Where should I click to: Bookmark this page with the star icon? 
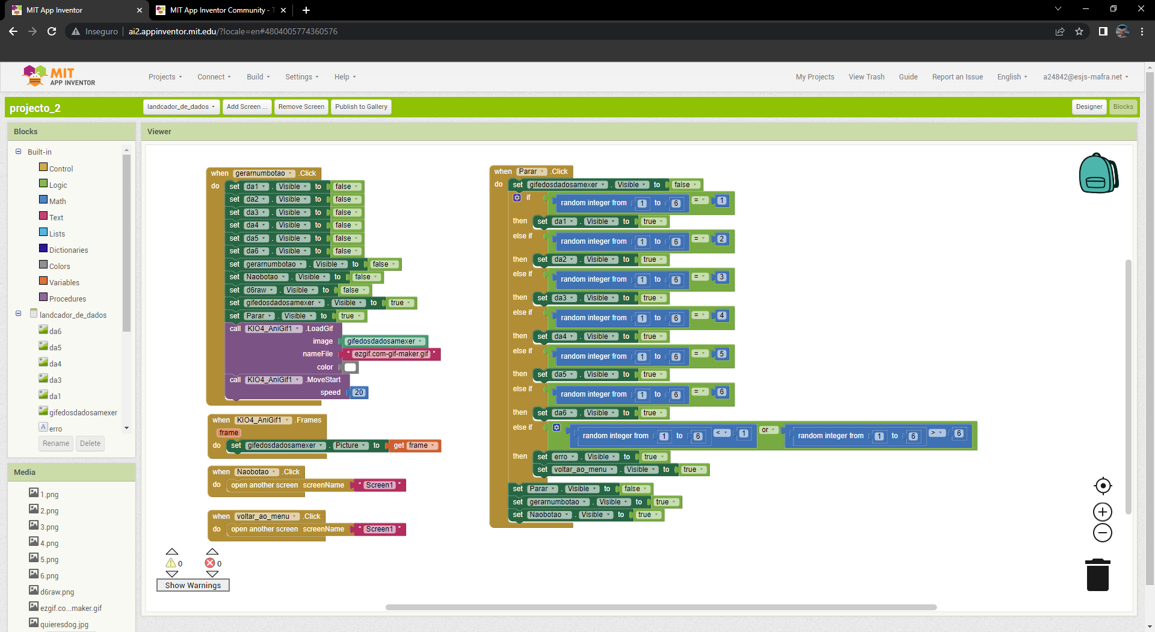pos(1079,31)
